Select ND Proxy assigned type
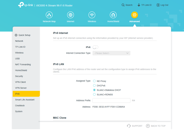Viewport: 184px width, 130px height. coord(94,81)
